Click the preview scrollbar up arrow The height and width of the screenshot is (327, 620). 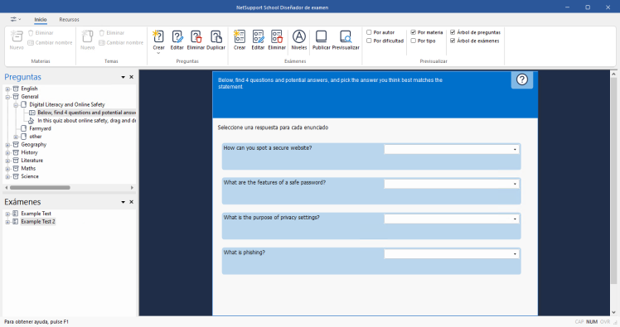(x=613, y=74)
